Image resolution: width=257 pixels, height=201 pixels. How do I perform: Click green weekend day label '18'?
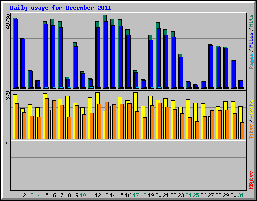click(143, 195)
